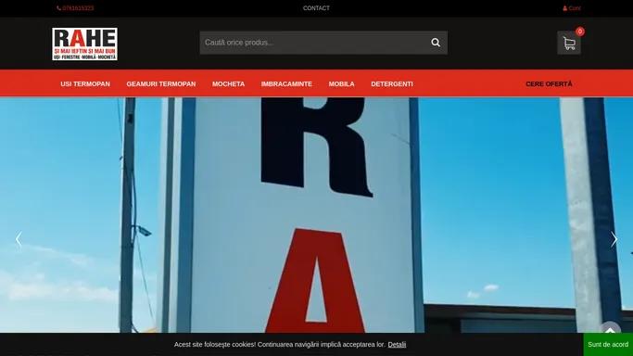The width and height of the screenshot is (633, 356).
Task: Select the MOBILA menu item
Action: point(342,84)
